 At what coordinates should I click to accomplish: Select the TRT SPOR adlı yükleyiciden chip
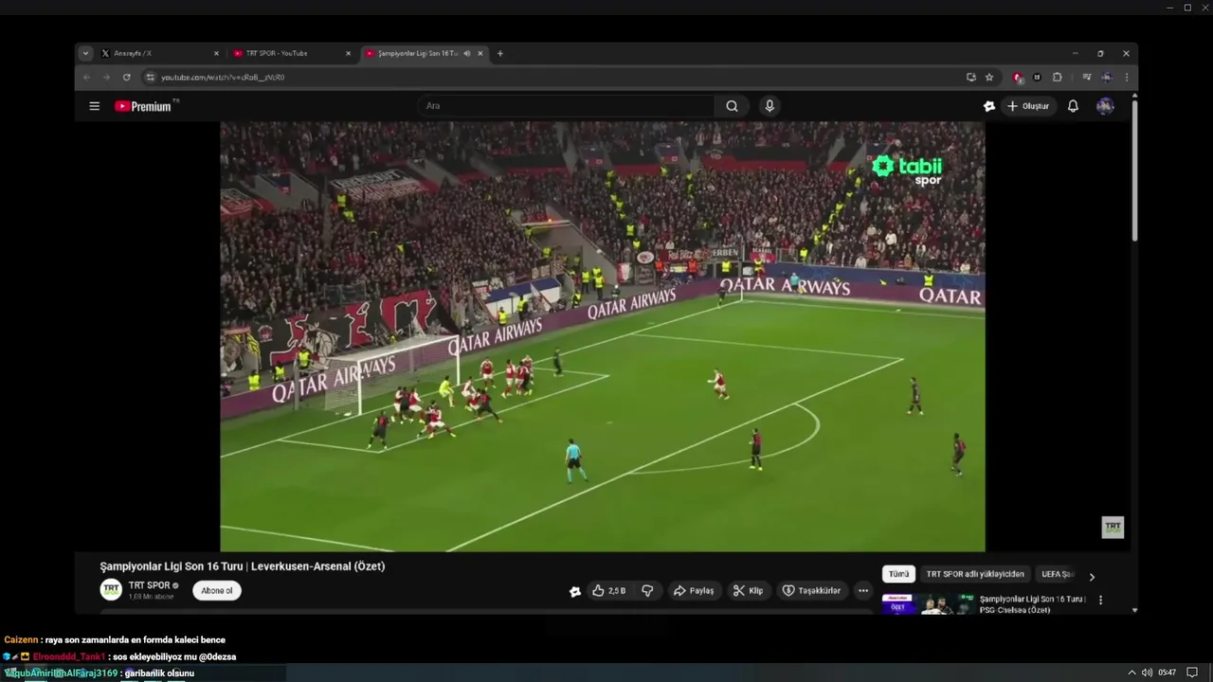click(975, 574)
